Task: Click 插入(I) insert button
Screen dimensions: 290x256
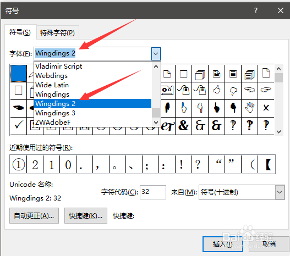Action: point(223,244)
